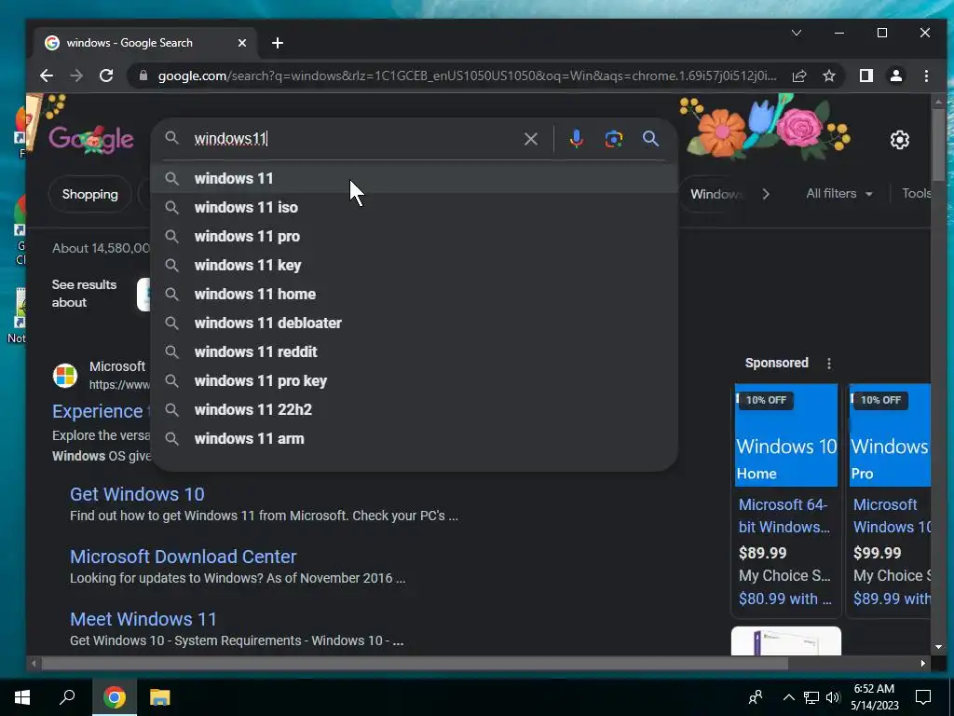The image size is (954, 716).
Task: Click Chrome in the taskbar
Action: point(115,697)
